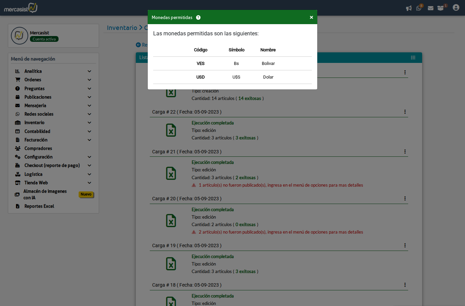This screenshot has height=306, width=465.
Task: Open three-dot options for Carga # 21
Action: [405, 152]
